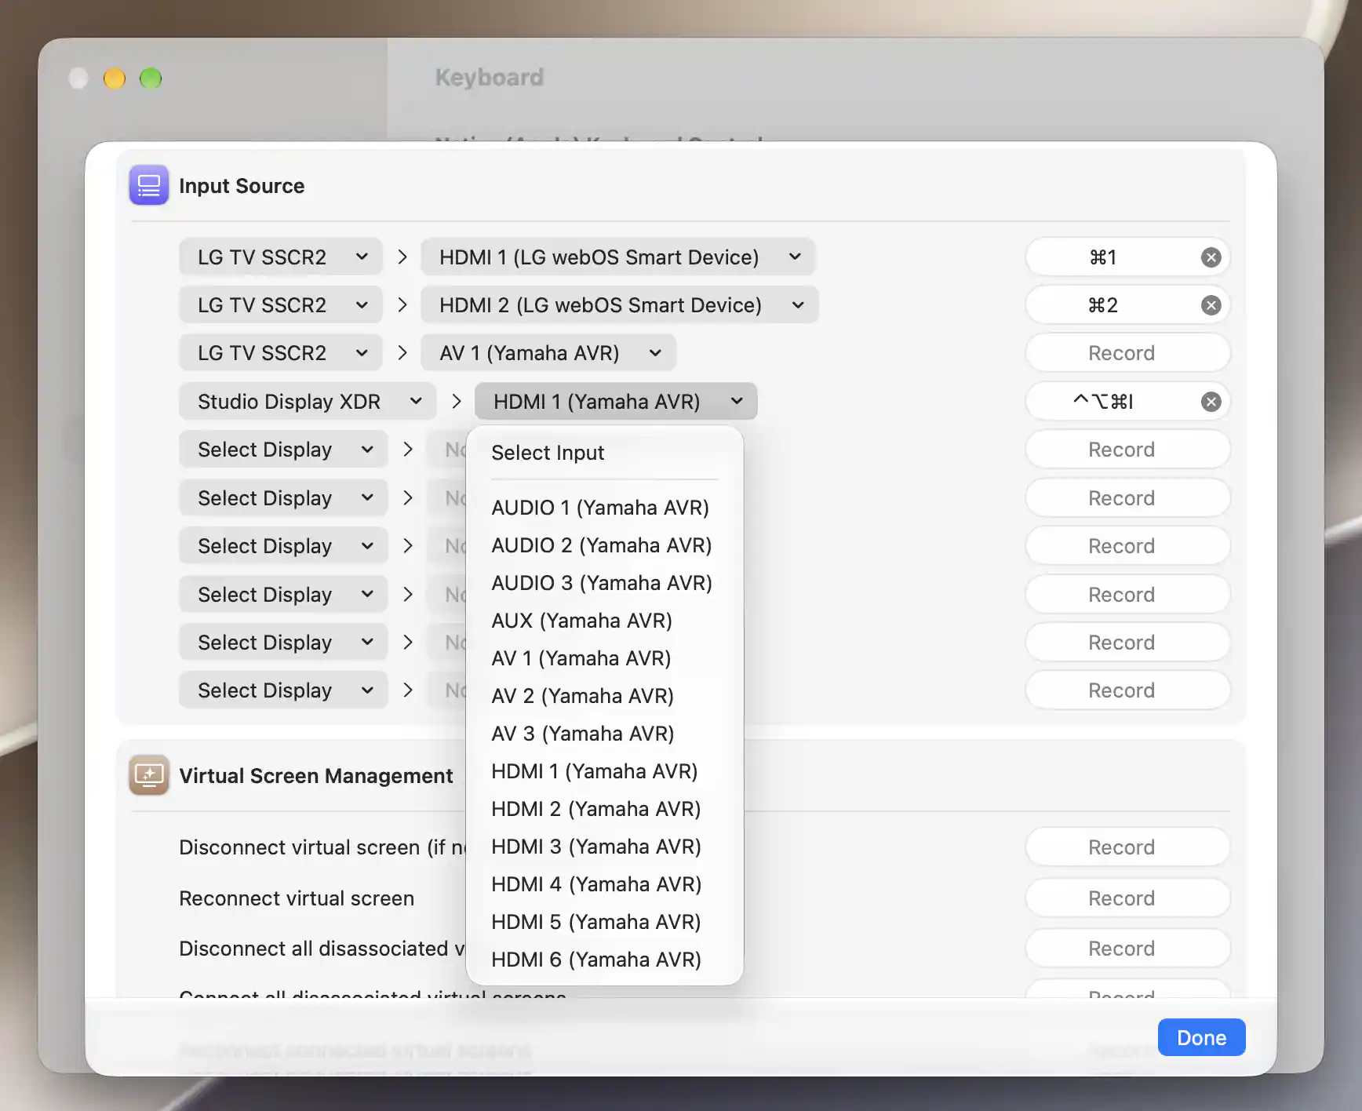Choose HDMI 4 (Yamaha AVR) from the menu

604,884
